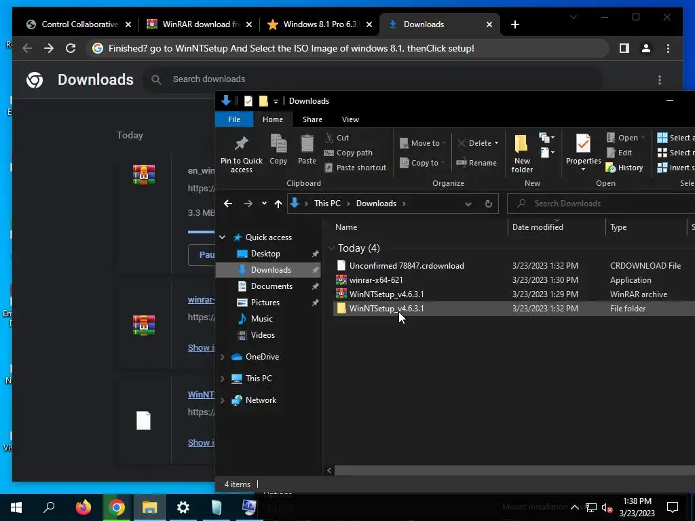
Task: Click Select all in ribbon
Action: [675, 138]
